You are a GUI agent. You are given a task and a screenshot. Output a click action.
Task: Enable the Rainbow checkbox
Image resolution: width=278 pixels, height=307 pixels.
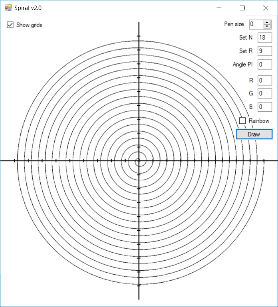tap(243, 121)
